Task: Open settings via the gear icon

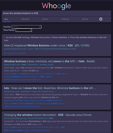Action: pos(101,19)
